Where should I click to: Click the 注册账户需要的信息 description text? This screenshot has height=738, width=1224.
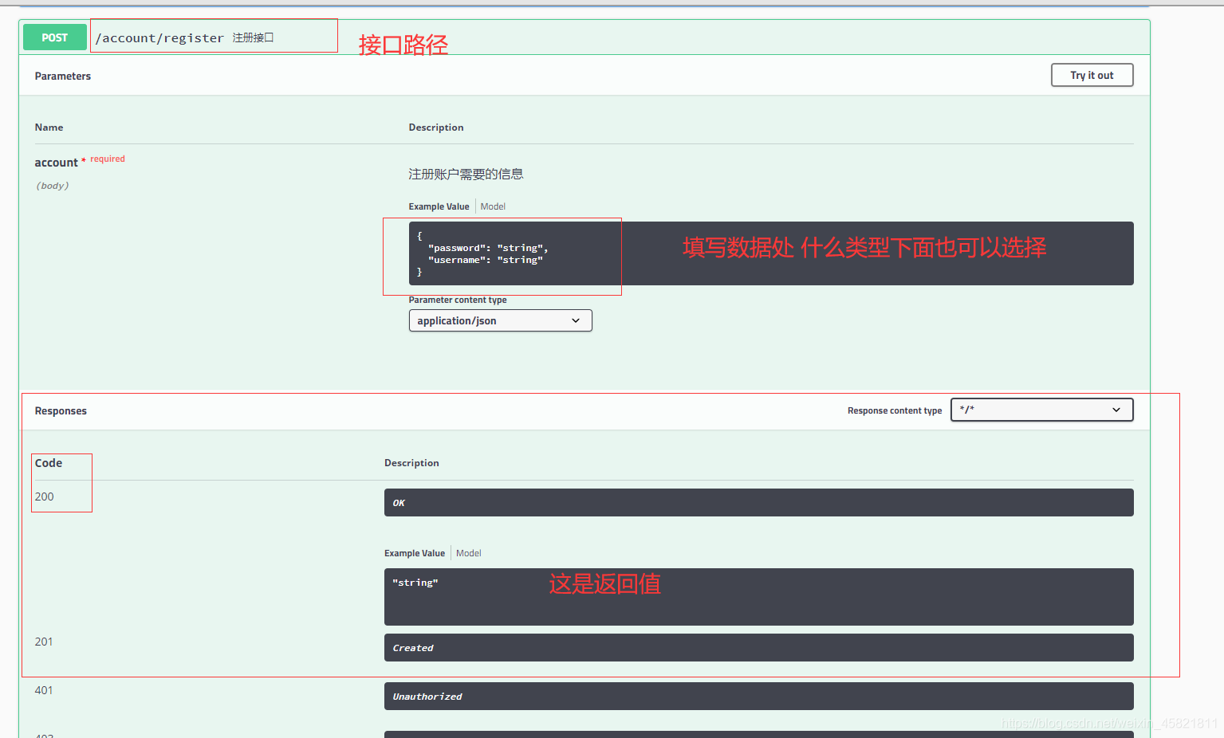pos(466,174)
